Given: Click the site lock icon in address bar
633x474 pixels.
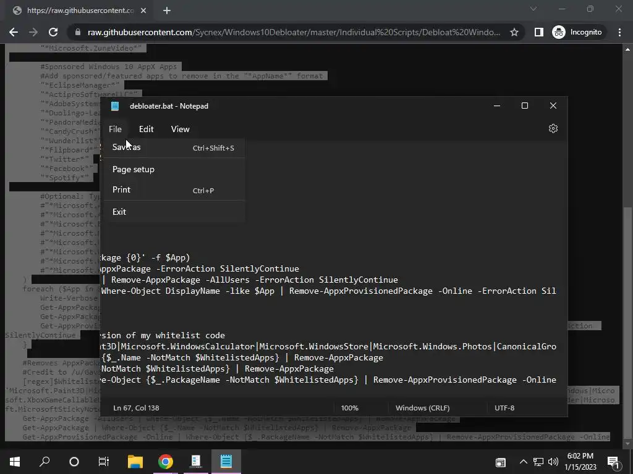Looking at the screenshot, I should (78, 32).
